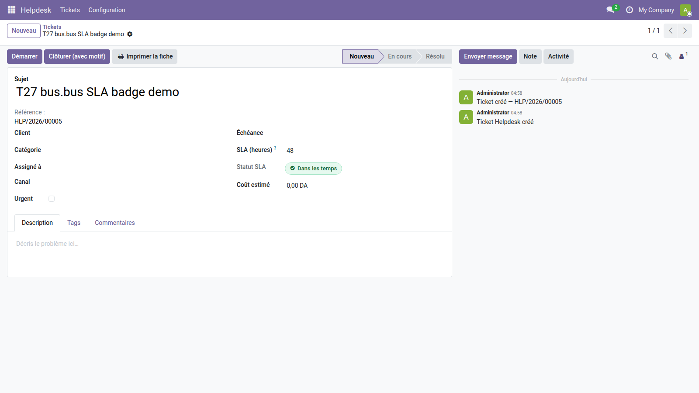Open the apps grid menu
This screenshot has width=699, height=393.
click(11, 10)
